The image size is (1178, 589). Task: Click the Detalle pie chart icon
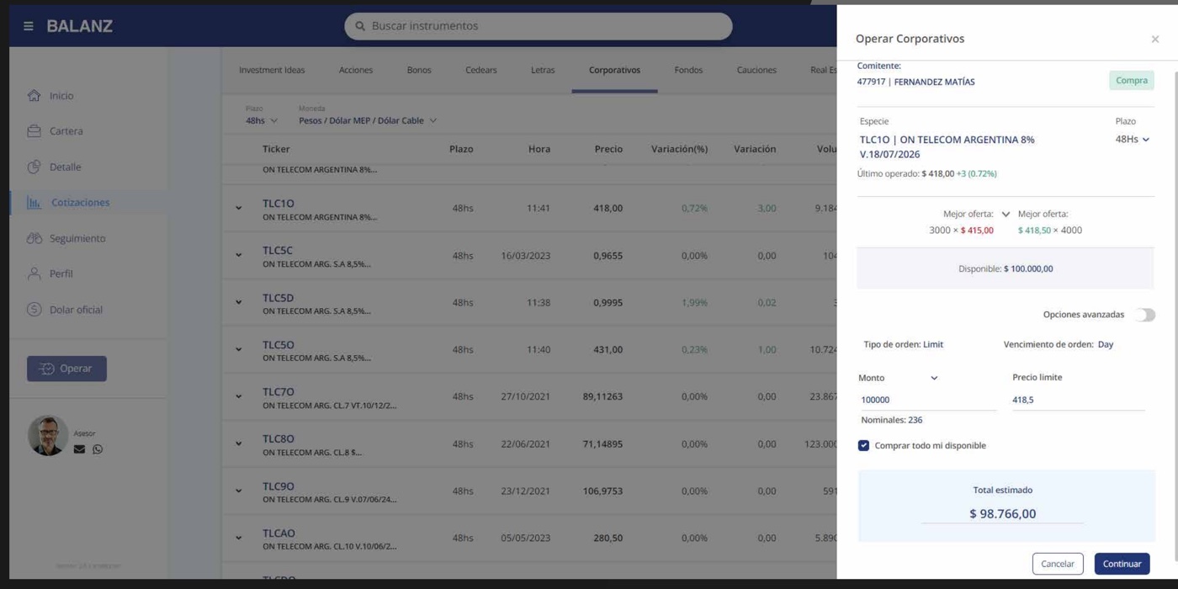point(34,167)
